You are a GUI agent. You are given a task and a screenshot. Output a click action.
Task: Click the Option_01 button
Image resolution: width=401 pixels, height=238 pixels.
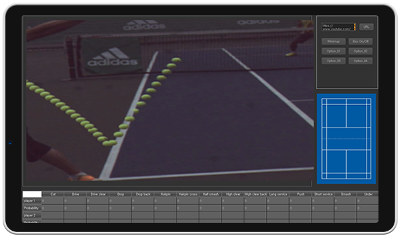click(333, 51)
